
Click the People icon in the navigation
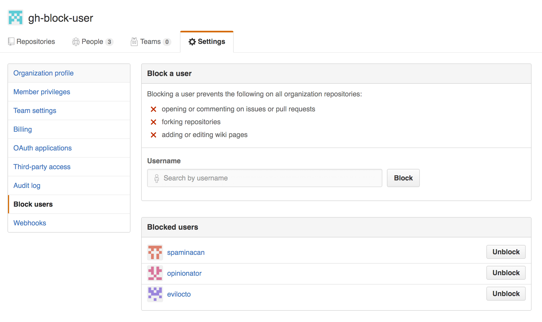click(76, 41)
